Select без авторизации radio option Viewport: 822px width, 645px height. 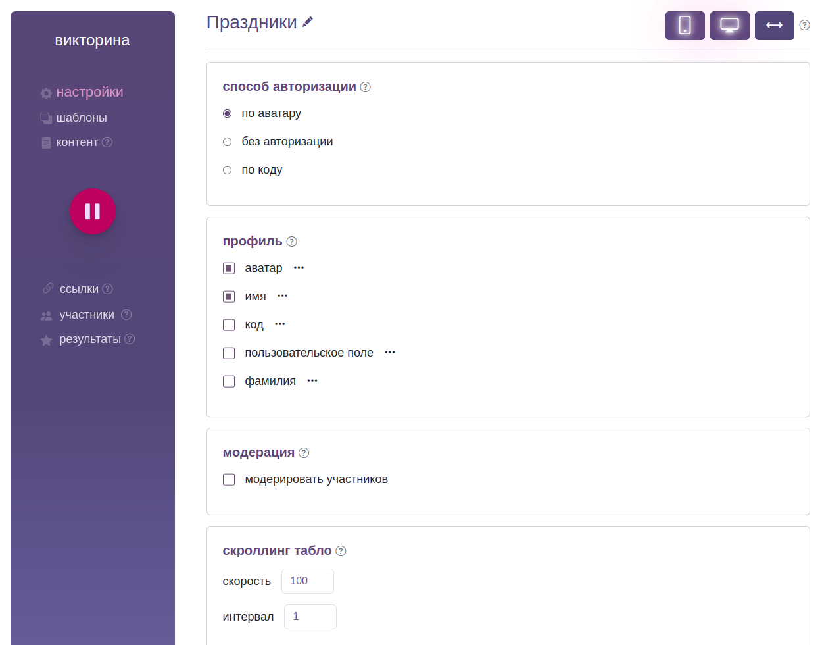pyautogui.click(x=228, y=142)
